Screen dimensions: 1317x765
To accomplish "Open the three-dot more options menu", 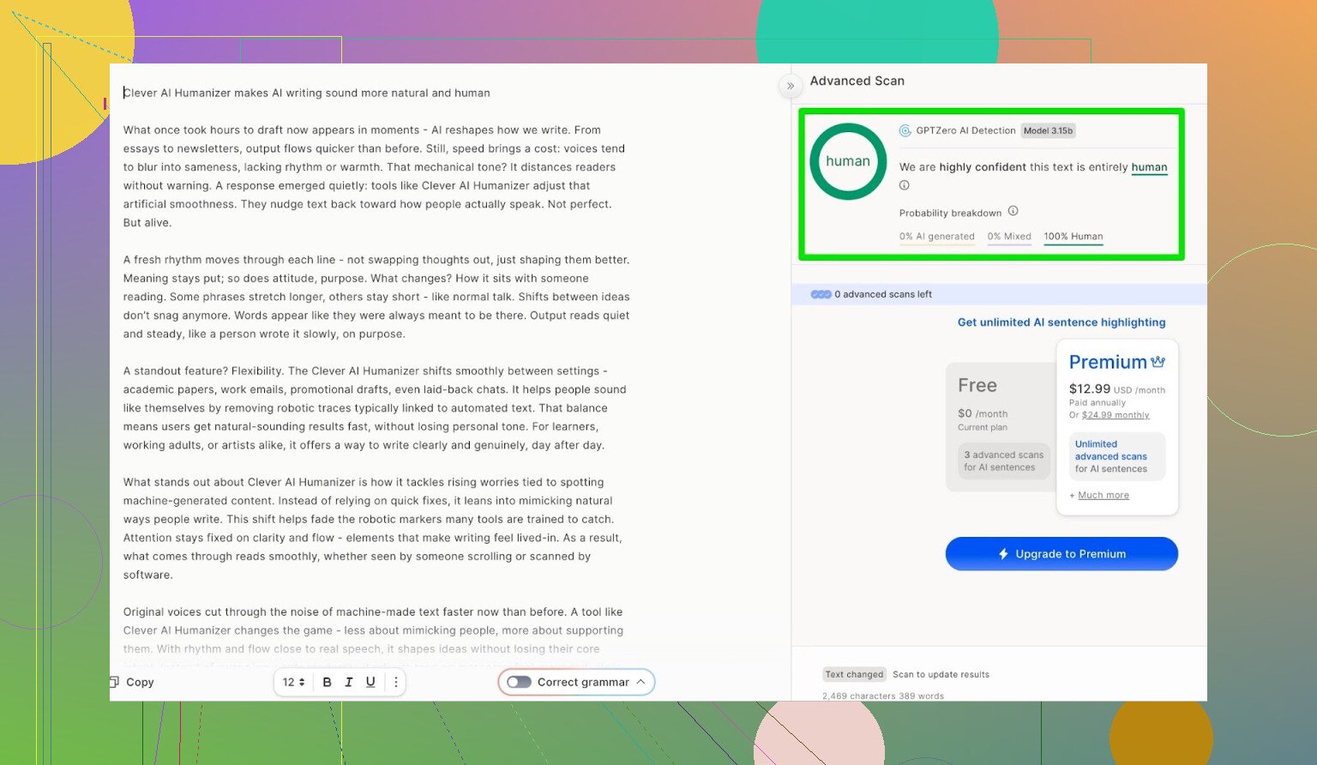I will pos(395,682).
